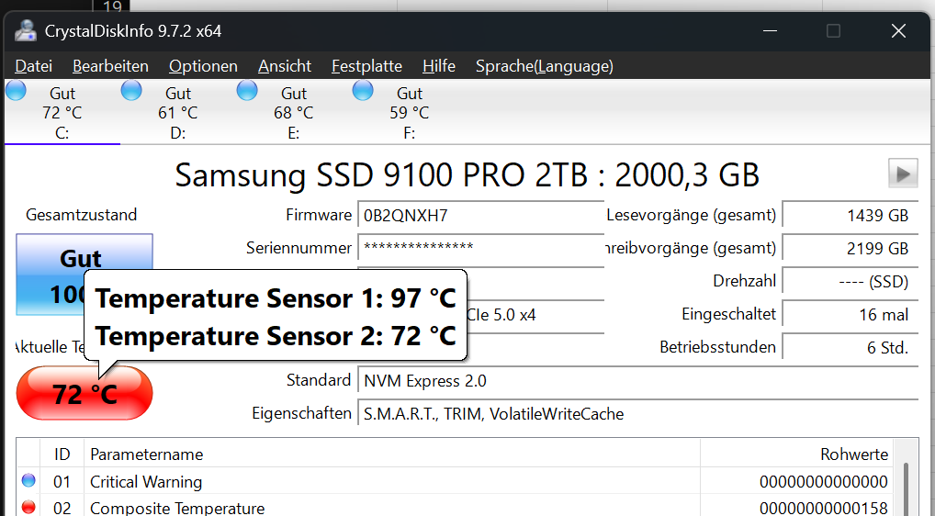Click the Lesevorgänge value 1439 GB
935x516 pixels.
click(x=851, y=215)
